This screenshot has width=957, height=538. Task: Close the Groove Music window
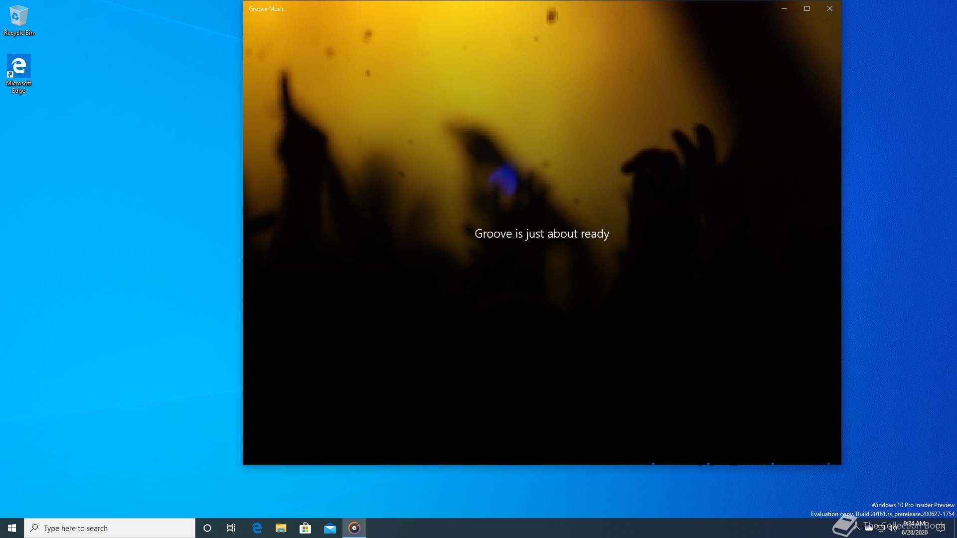(830, 8)
